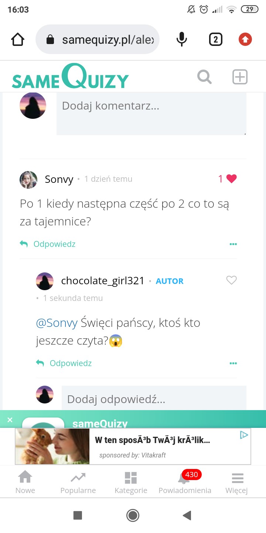Unlike Sonvy's comment via red heart
266x533 pixels.
click(x=231, y=179)
